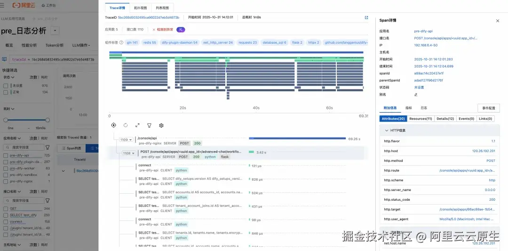Click the 接口名称 搜索字段值 input
Viewport: 508px width, 251px height.
click(24, 201)
